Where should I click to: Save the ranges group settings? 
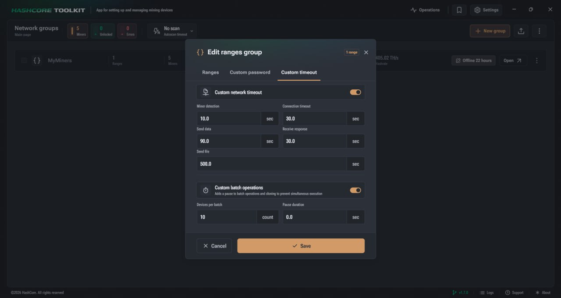pos(301,246)
